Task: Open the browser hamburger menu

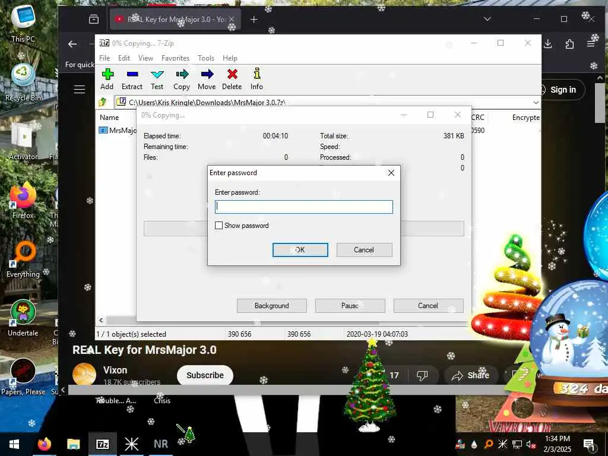Action: pyautogui.click(x=591, y=44)
